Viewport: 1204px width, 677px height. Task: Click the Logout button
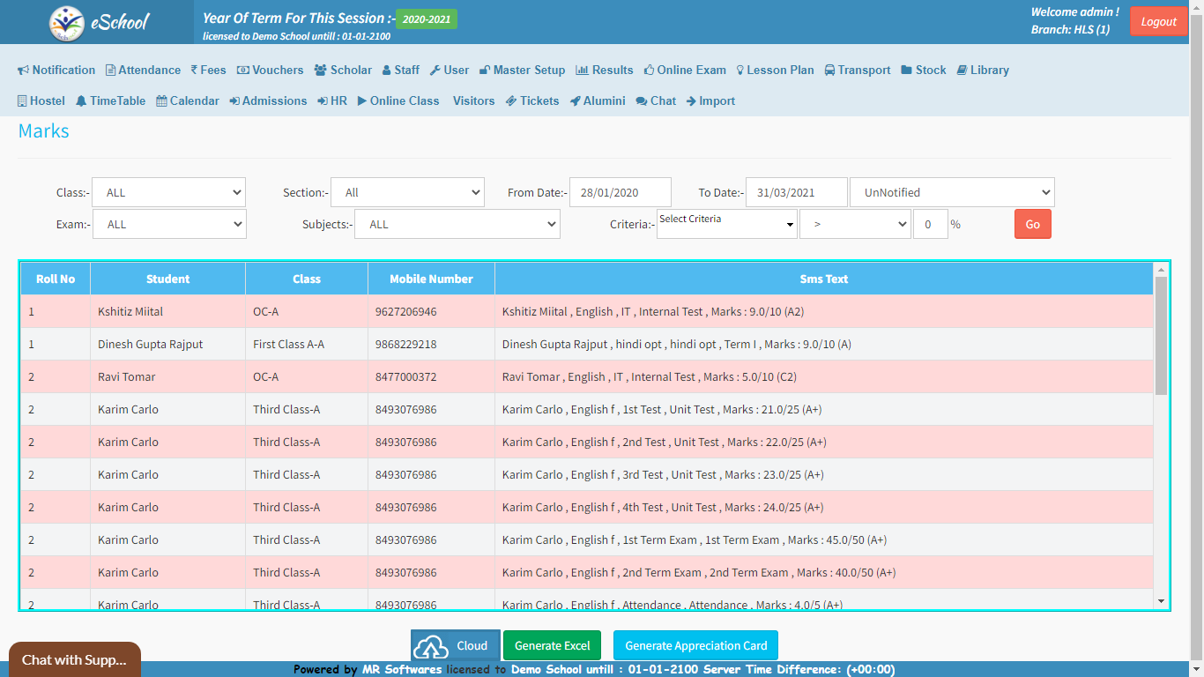[1158, 22]
